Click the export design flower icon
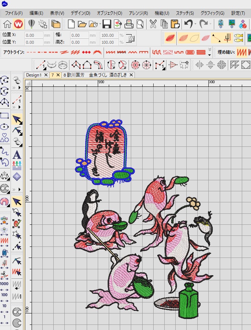This screenshot has width=251, height=330. coord(118,24)
